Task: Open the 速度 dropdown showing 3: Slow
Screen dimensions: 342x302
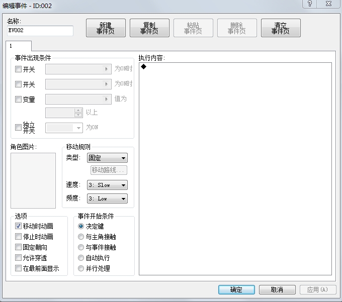Action: click(107, 185)
